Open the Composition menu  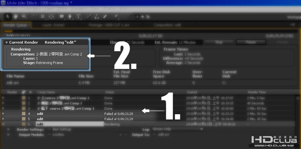click(x=32, y=9)
